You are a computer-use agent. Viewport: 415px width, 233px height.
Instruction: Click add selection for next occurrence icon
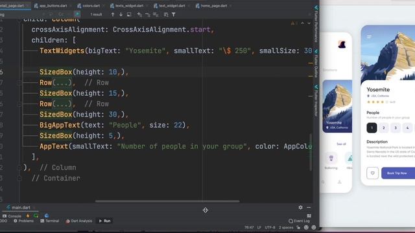[139, 14]
